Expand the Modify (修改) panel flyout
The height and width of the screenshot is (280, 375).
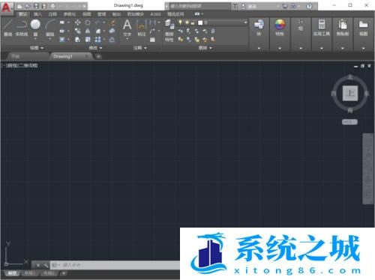click(95, 48)
